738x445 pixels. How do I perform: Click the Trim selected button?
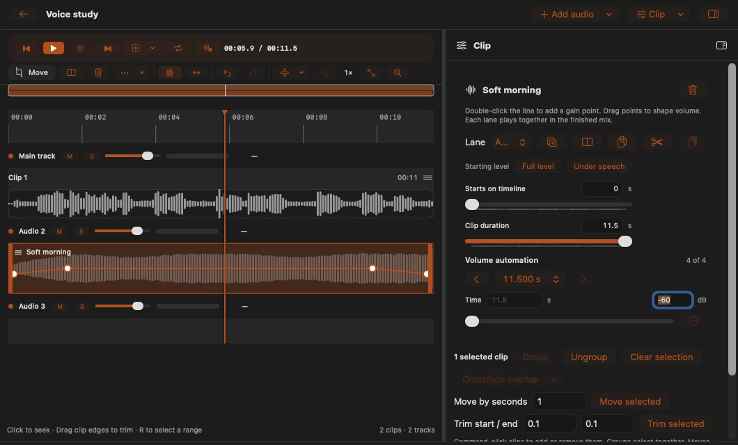tap(675, 424)
